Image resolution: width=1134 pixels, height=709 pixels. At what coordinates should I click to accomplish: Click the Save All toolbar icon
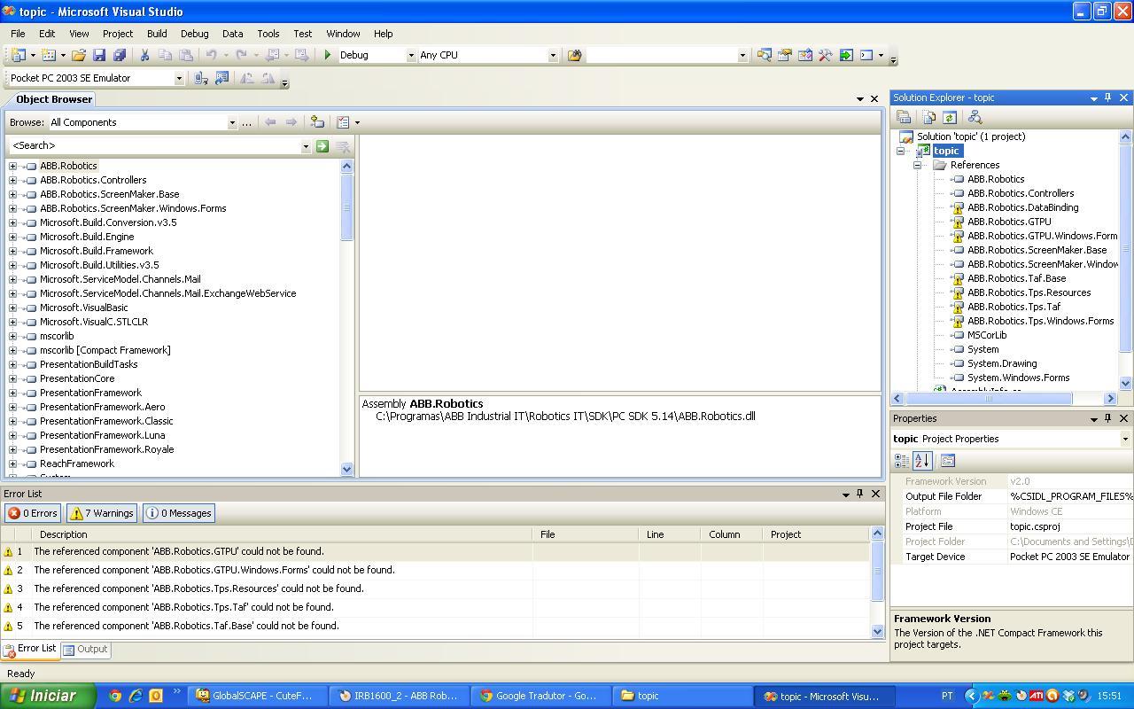[120, 55]
